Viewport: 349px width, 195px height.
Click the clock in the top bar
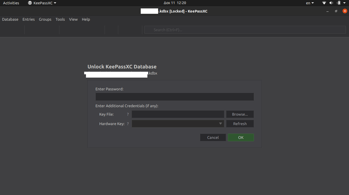[x=175, y=3]
